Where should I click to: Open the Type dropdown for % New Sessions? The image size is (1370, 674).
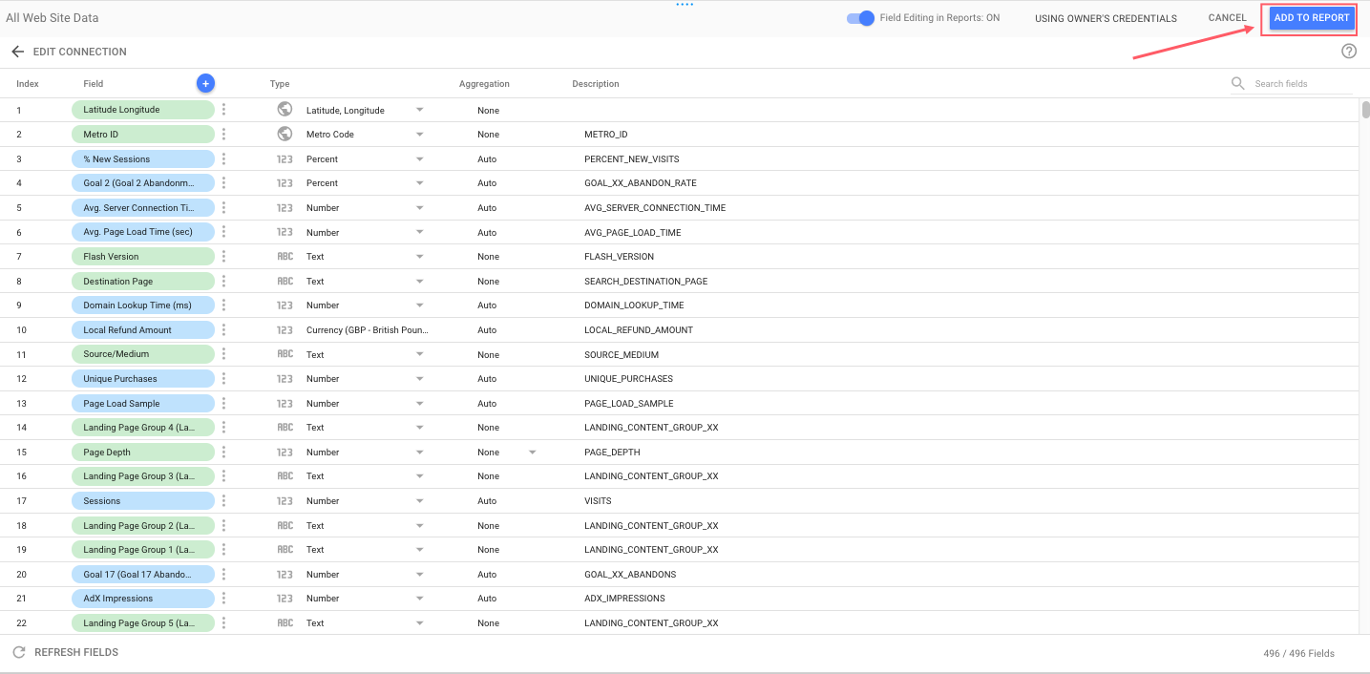coord(419,158)
